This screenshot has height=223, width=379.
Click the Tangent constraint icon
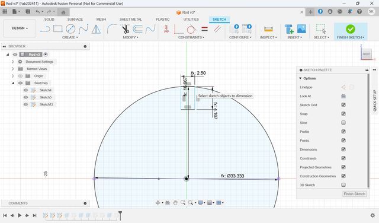coord(191,29)
